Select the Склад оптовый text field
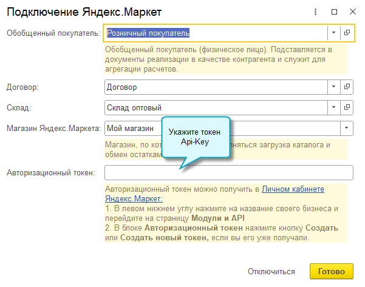The image size is (365, 287). [216, 107]
